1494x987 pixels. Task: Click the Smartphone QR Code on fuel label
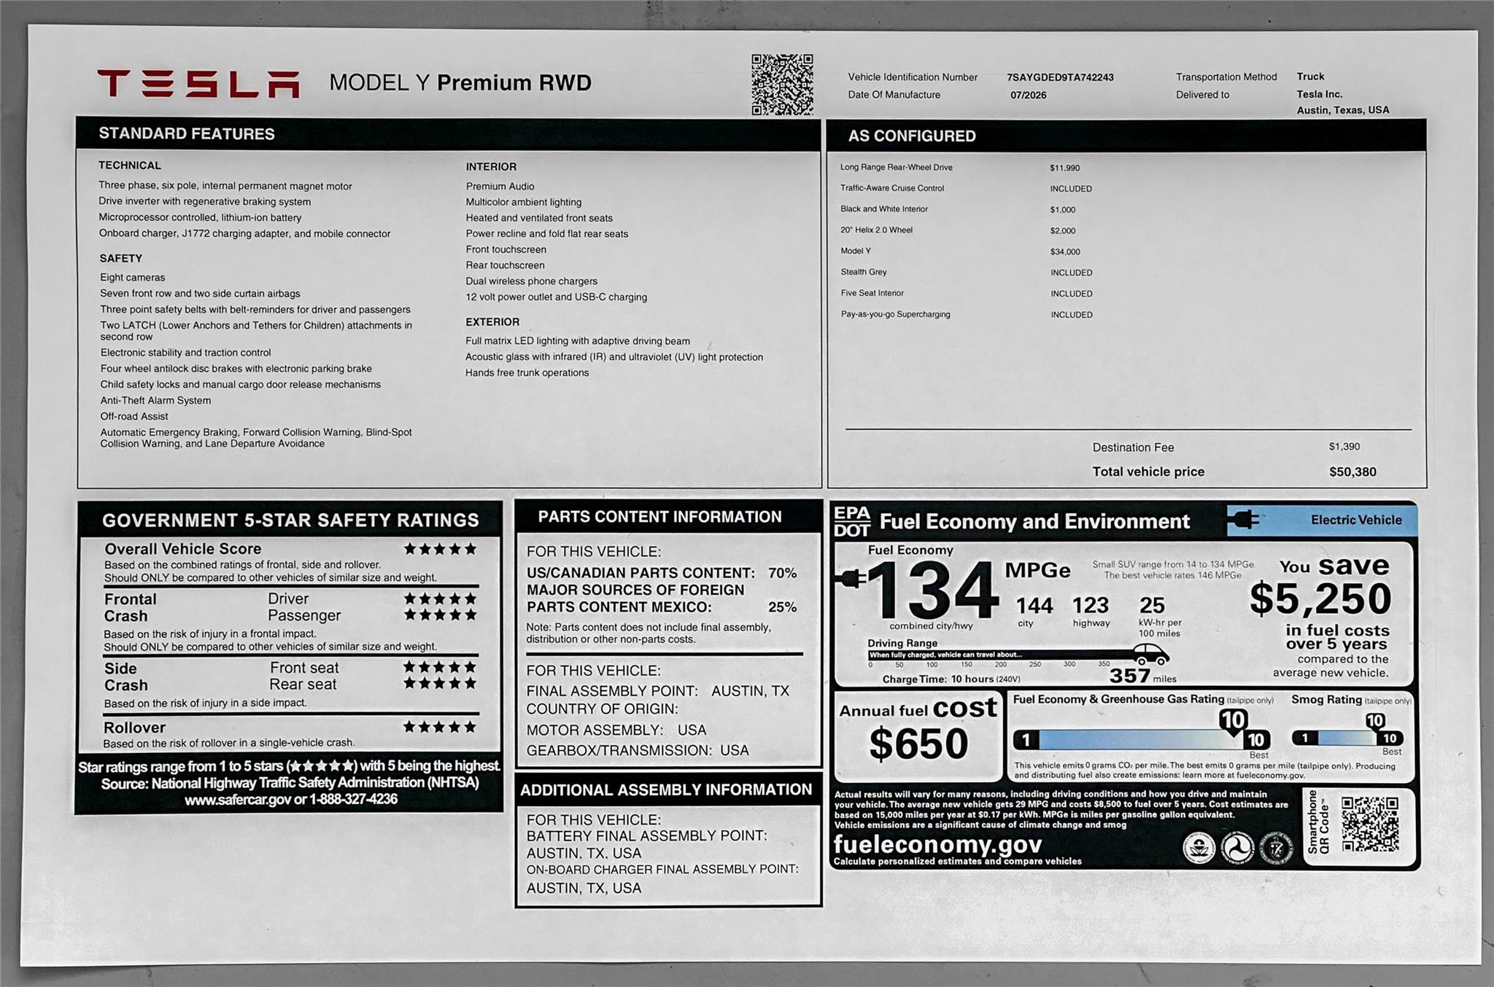(1370, 824)
